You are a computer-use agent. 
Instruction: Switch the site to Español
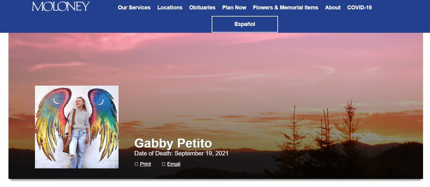[x=245, y=24]
